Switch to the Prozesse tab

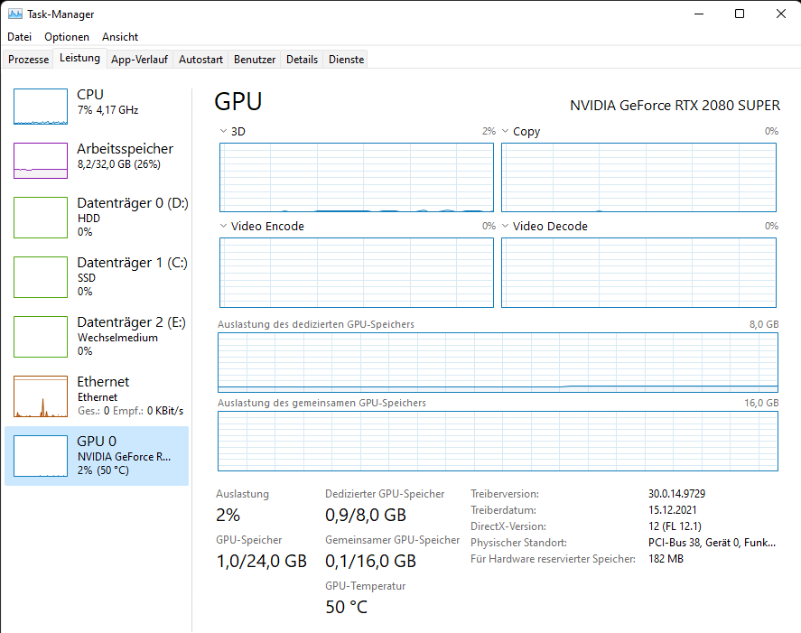[28, 60]
